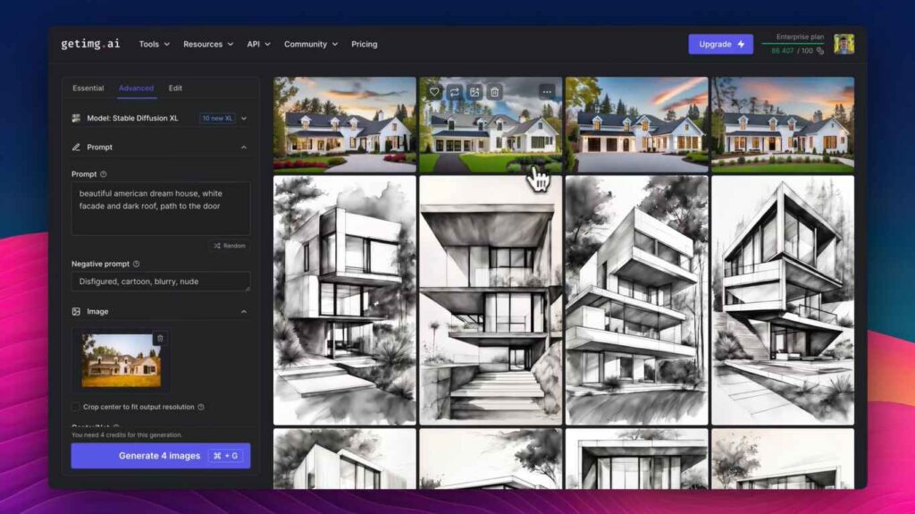The image size is (915, 514).
Task: Click the picture icon in Image section header
Action: [76, 311]
